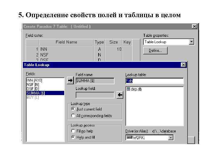Click the type cell N for NSF
This screenshot has width=217, height=163.
[99, 55]
